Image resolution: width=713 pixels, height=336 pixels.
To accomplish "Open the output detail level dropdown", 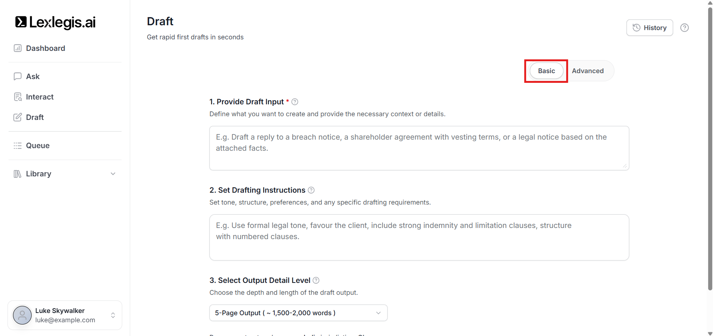I will point(298,313).
